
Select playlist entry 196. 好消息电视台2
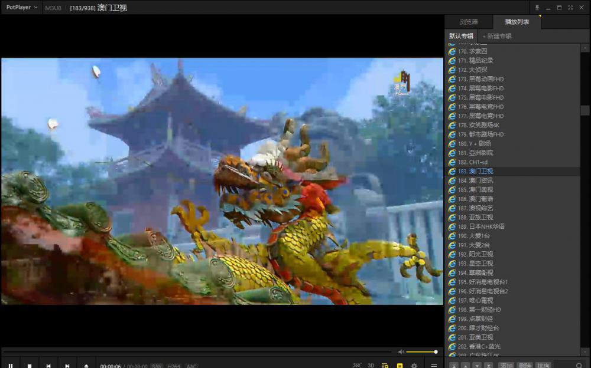[x=514, y=291]
